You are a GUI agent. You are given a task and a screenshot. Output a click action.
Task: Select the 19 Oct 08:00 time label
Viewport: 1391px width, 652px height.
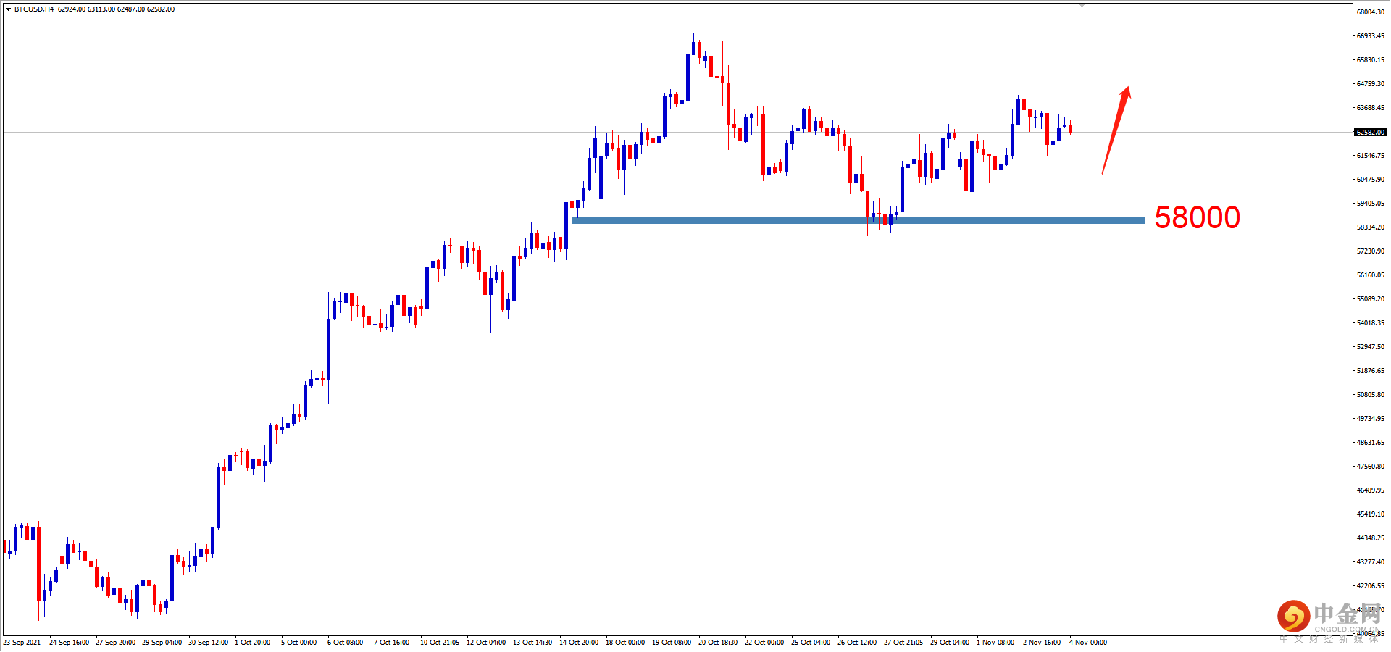coord(672,643)
